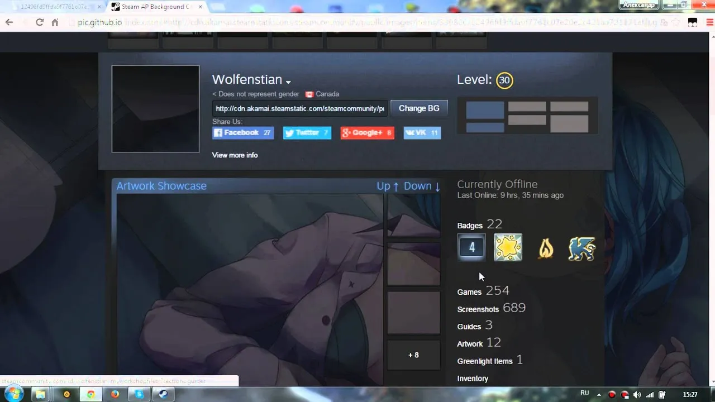Open the third small artwork thumbnail
This screenshot has height=402, width=715.
tap(413, 313)
